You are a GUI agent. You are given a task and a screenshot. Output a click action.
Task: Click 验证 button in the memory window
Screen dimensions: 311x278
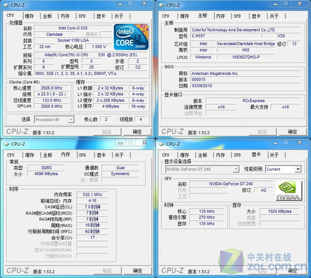(x=107, y=271)
